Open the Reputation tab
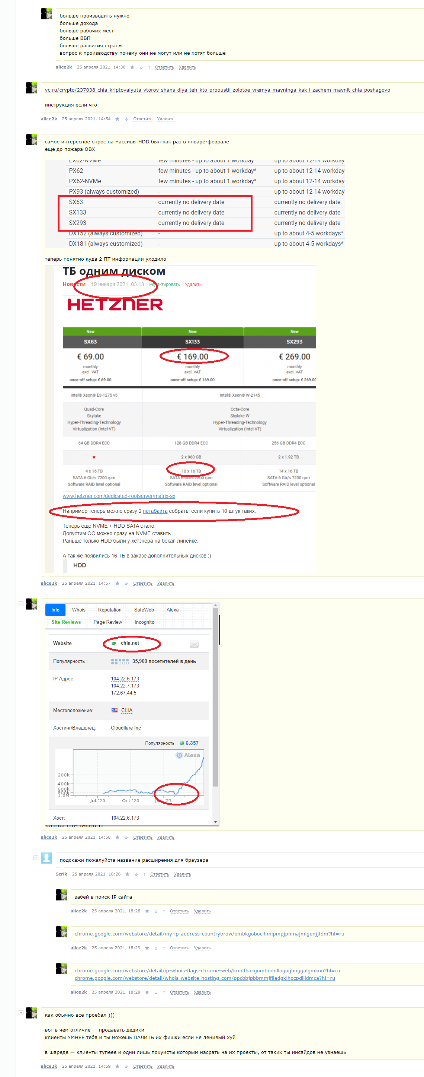424x1077 pixels. [109, 610]
